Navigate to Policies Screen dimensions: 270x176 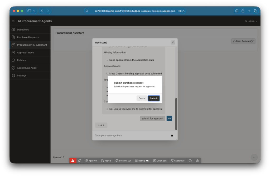[x=30, y=60]
